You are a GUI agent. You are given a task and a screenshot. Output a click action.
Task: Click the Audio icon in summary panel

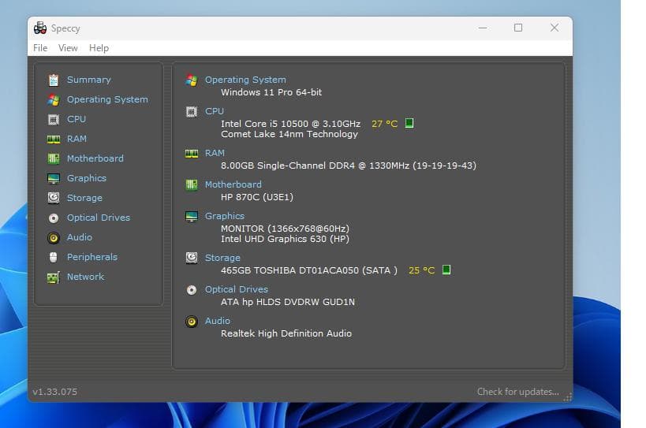point(192,322)
